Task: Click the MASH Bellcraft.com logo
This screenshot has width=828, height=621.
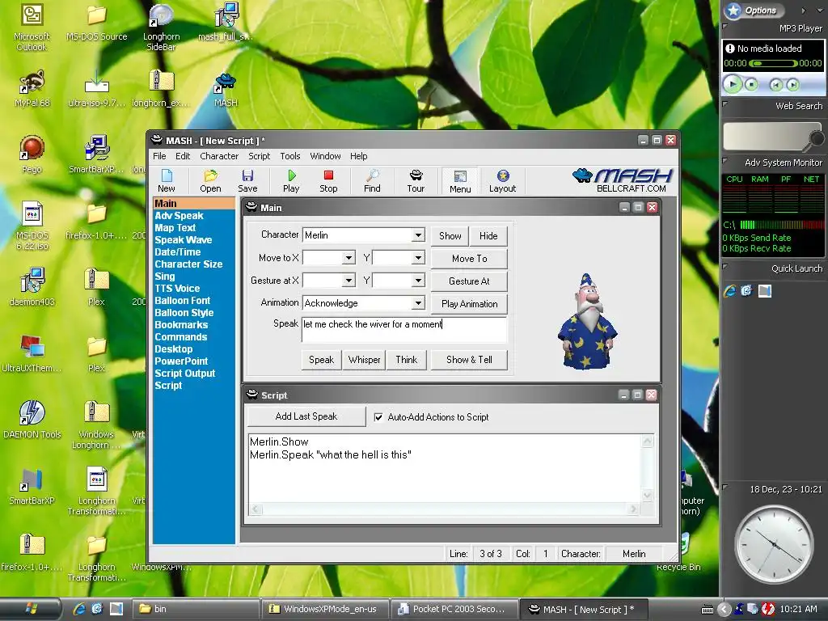Action: pos(623,180)
